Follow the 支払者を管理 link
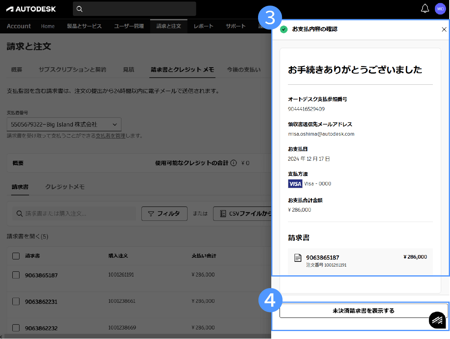This screenshot has height=339, width=450. tap(111, 136)
